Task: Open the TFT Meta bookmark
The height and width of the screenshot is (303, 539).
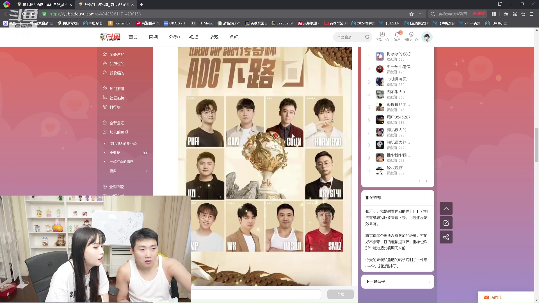Action: click(x=202, y=23)
